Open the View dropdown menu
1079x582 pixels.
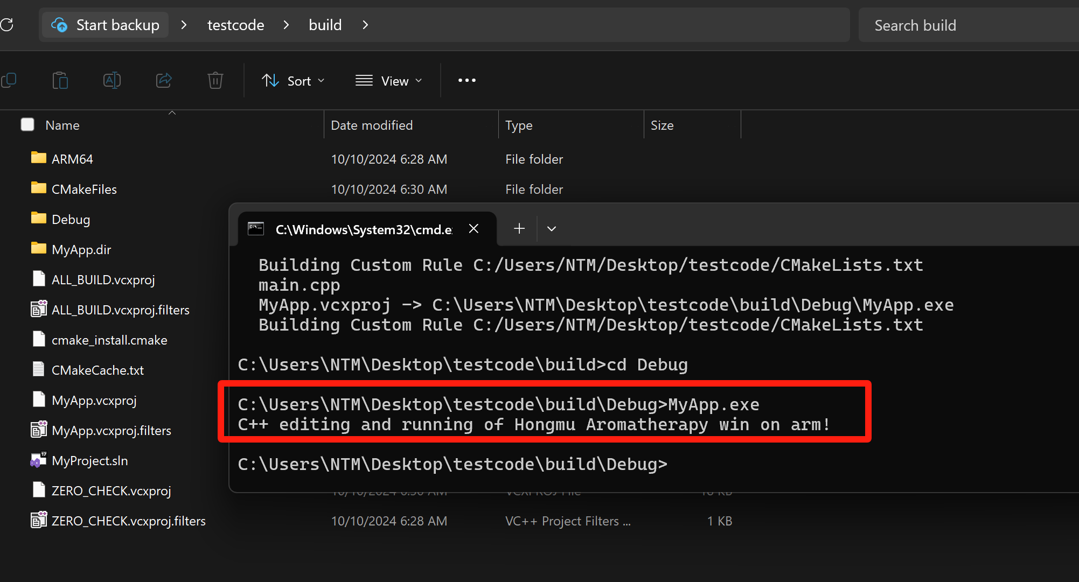388,81
